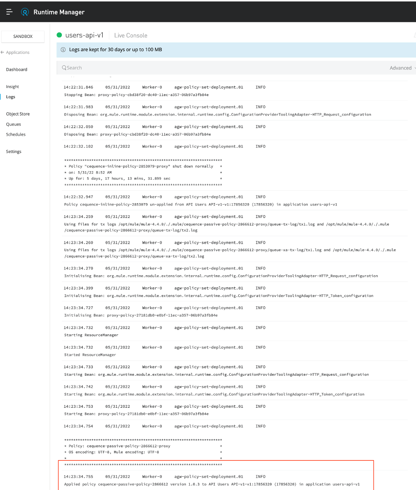Select the 14:23:34.399 log timestamp
This screenshot has height=490, width=416.
point(78,289)
